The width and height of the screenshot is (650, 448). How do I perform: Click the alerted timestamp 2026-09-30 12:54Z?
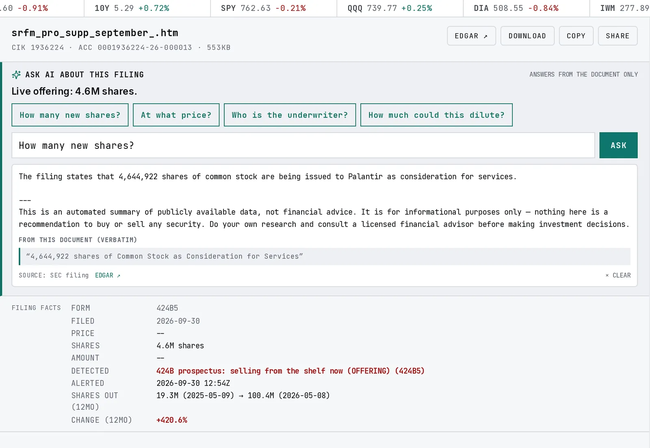(x=193, y=383)
